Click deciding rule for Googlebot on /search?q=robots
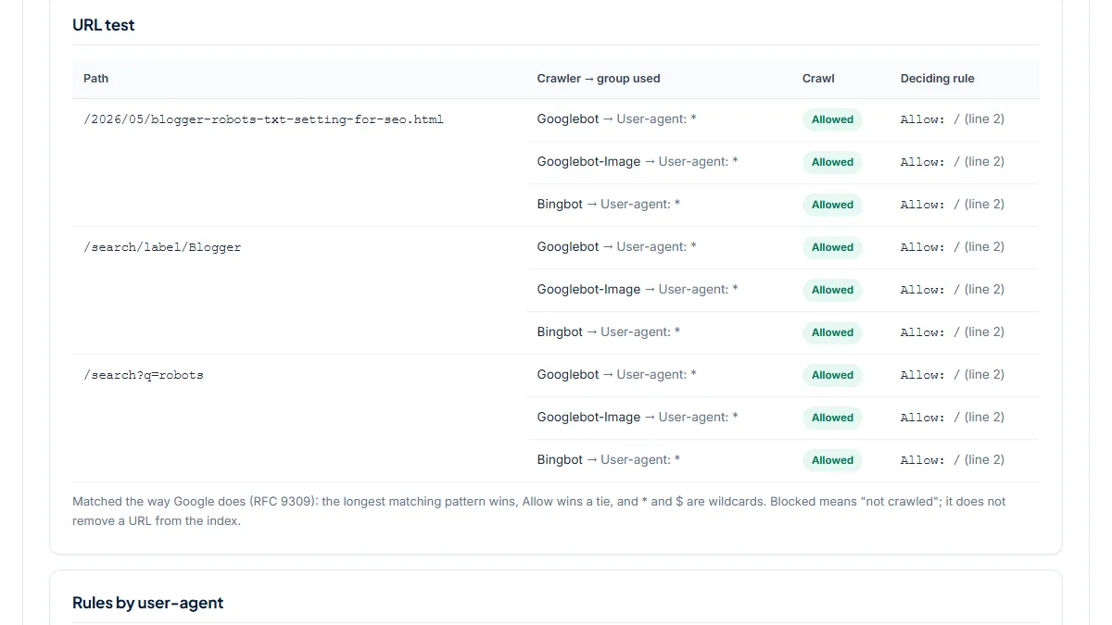This screenshot has width=1112, height=625. point(952,375)
